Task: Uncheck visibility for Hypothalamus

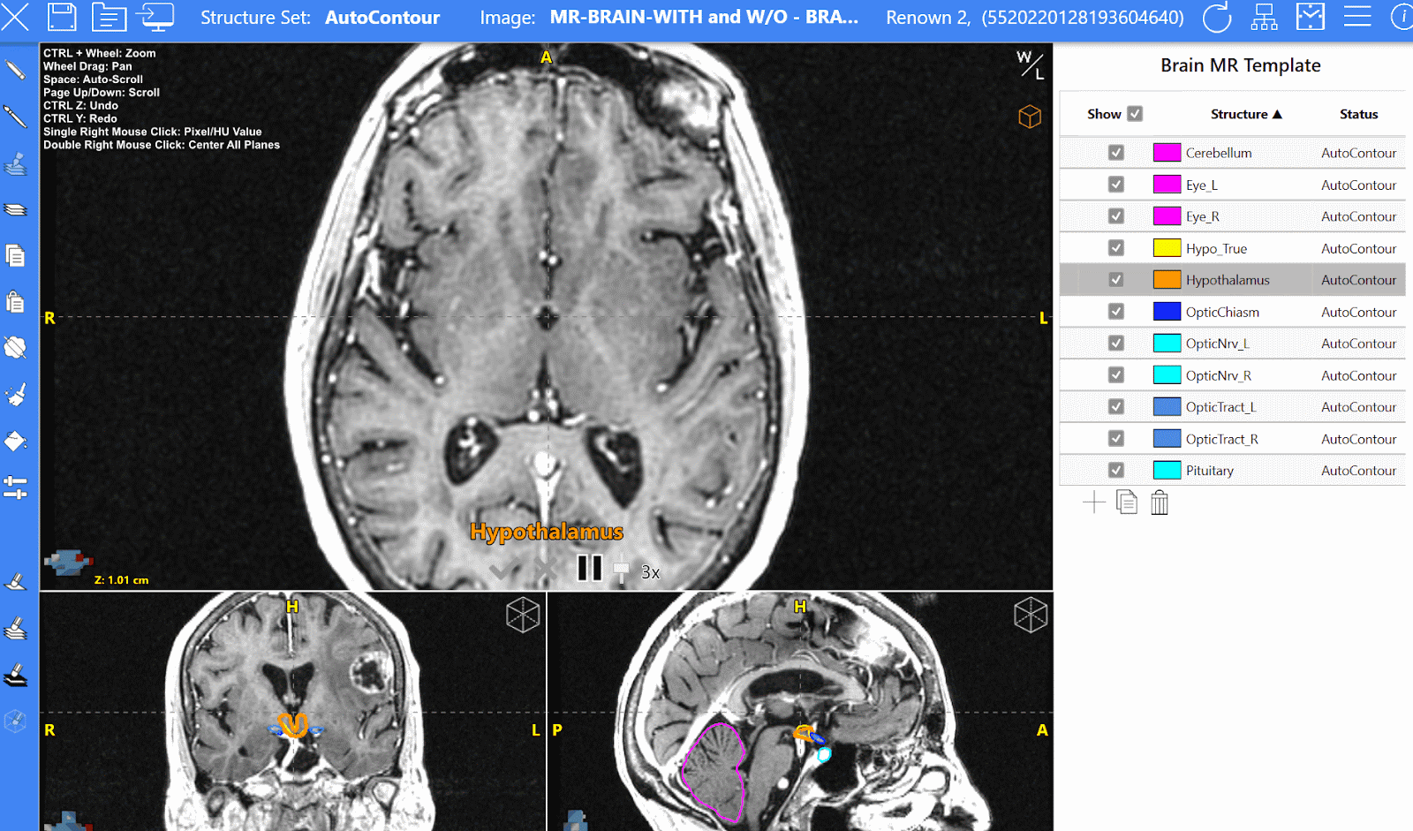Action: point(1116,280)
